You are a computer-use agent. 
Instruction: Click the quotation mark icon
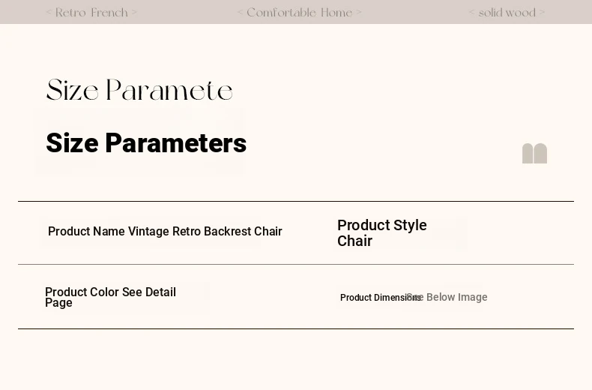click(534, 153)
